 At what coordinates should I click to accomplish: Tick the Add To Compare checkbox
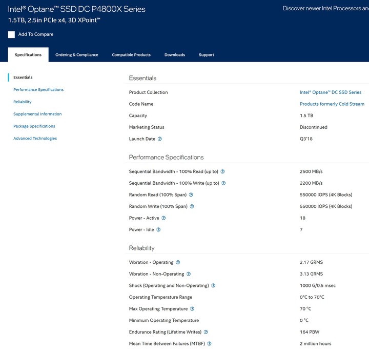tap(11, 34)
